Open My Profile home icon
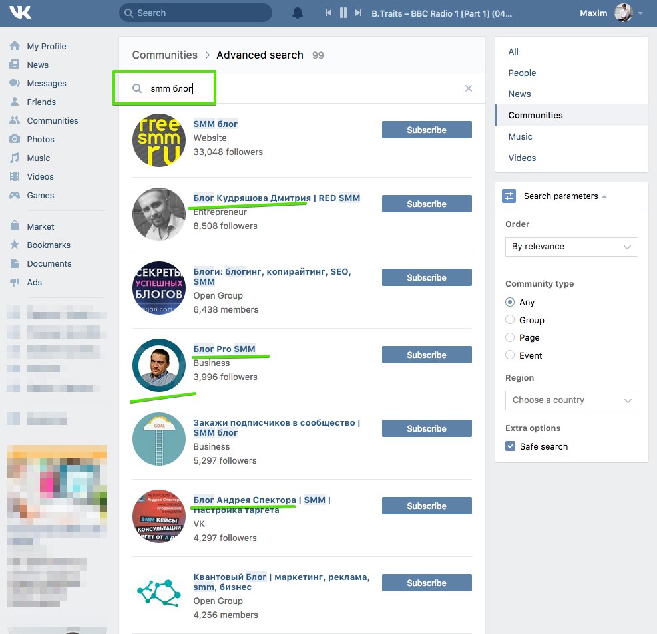657x634 pixels. click(x=15, y=46)
